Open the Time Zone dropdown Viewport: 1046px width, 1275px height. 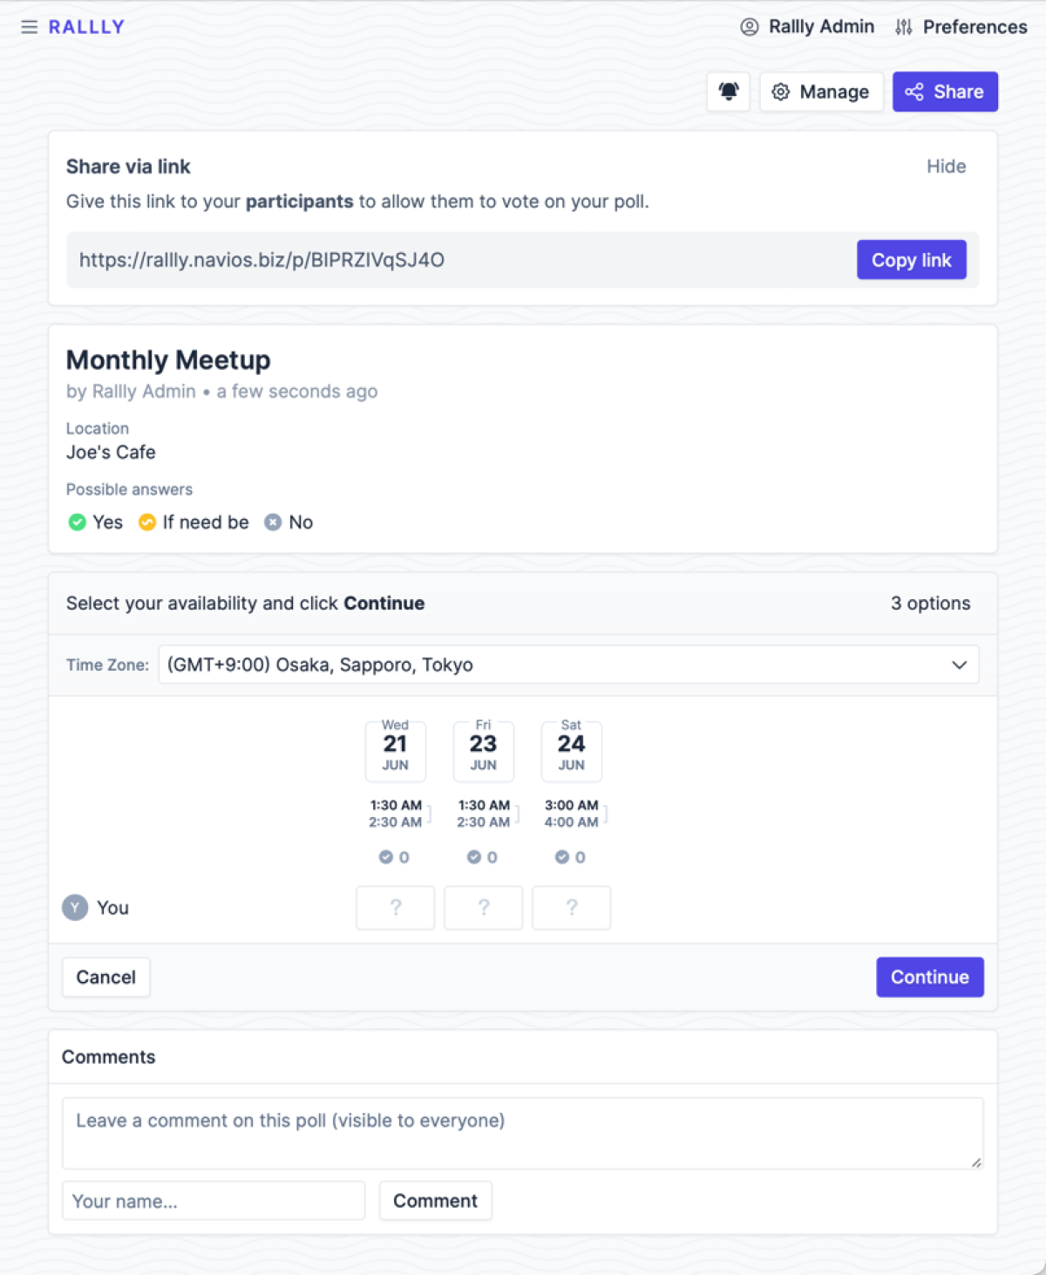tap(568, 665)
